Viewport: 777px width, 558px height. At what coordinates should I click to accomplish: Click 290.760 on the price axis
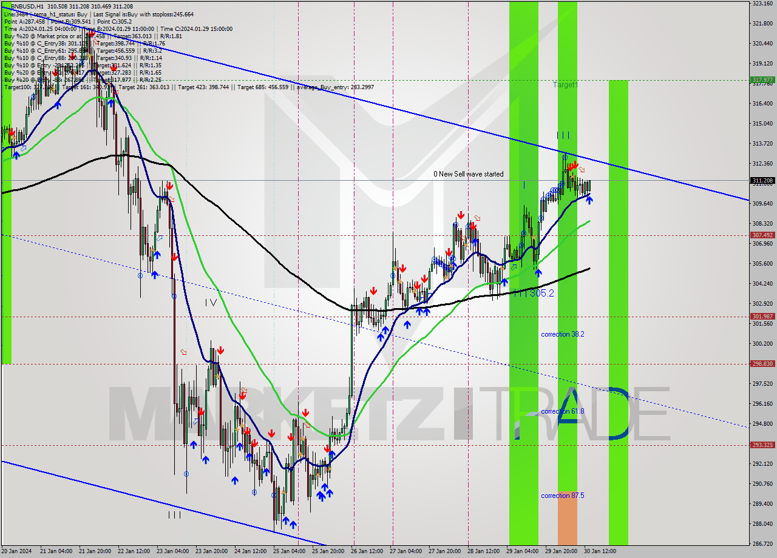click(x=762, y=484)
